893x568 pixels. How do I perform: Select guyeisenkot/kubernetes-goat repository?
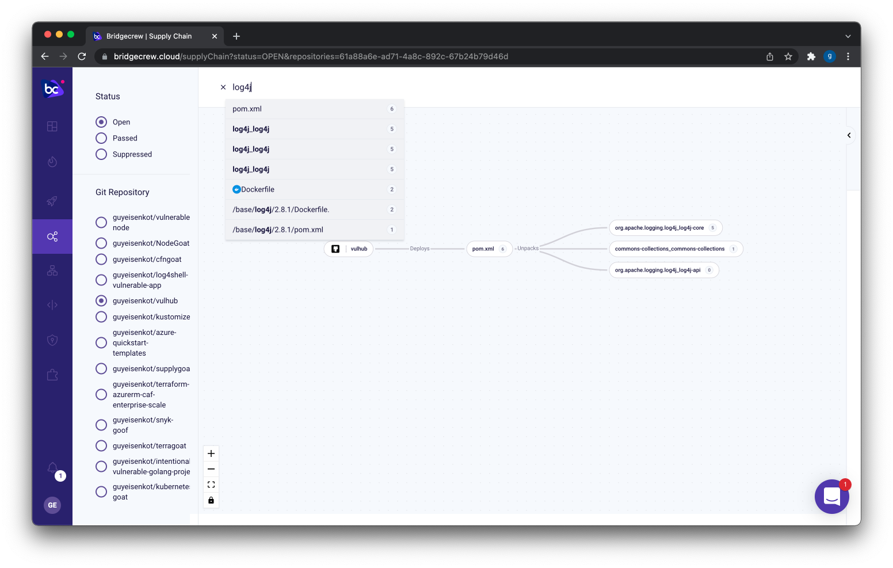click(x=101, y=492)
